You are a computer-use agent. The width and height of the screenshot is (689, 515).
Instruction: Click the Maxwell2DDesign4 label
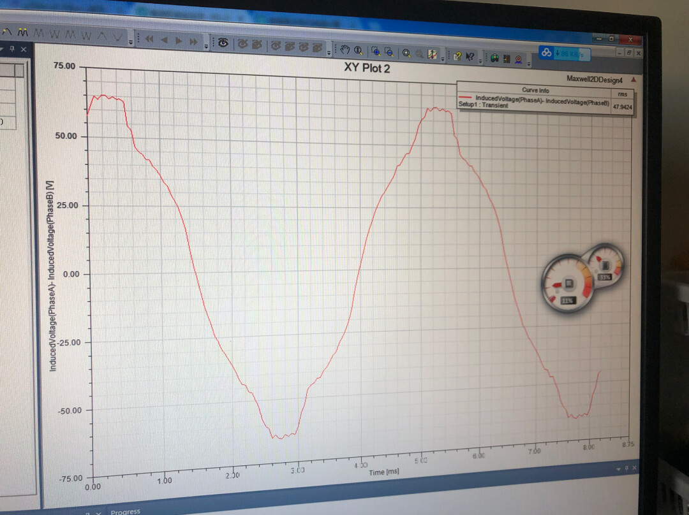[595, 80]
